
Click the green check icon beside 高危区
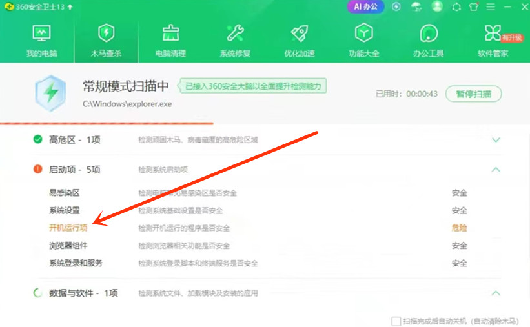(x=38, y=139)
